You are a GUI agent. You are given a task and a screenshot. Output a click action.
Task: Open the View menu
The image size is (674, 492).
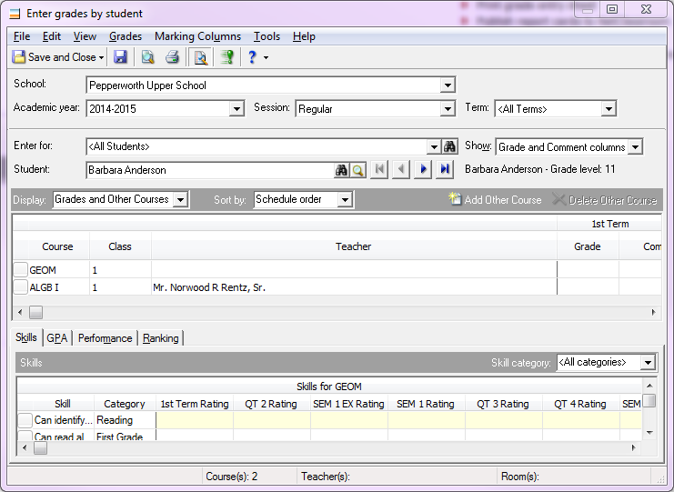(85, 36)
